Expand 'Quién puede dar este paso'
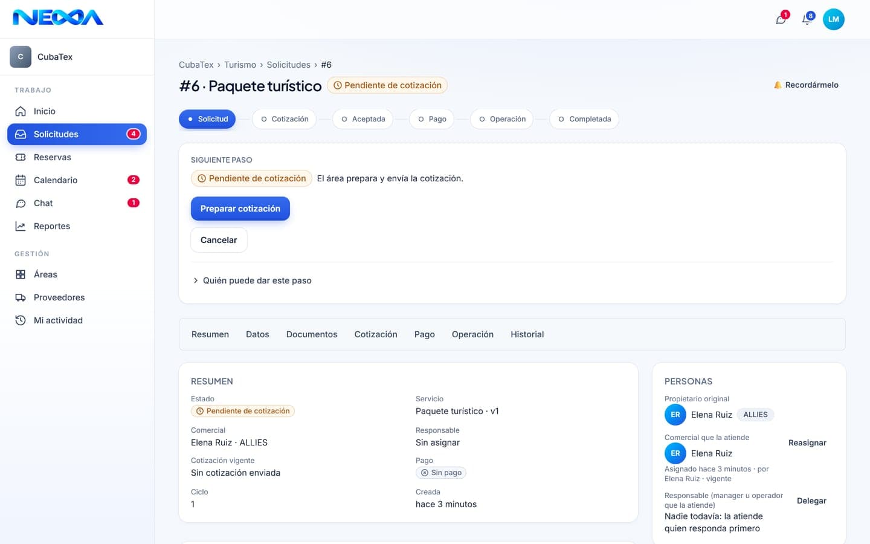Screen dimensions: 870x544 pos(251,280)
